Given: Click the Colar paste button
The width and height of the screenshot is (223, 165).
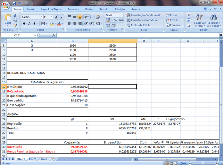Looking at the screenshot, I should (x=7, y=20).
